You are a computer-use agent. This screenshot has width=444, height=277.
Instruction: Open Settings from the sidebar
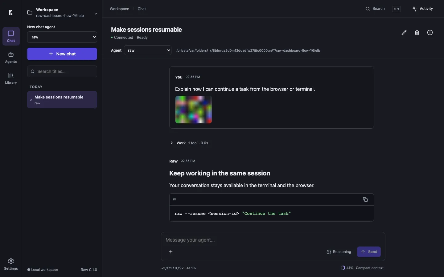(x=11, y=264)
